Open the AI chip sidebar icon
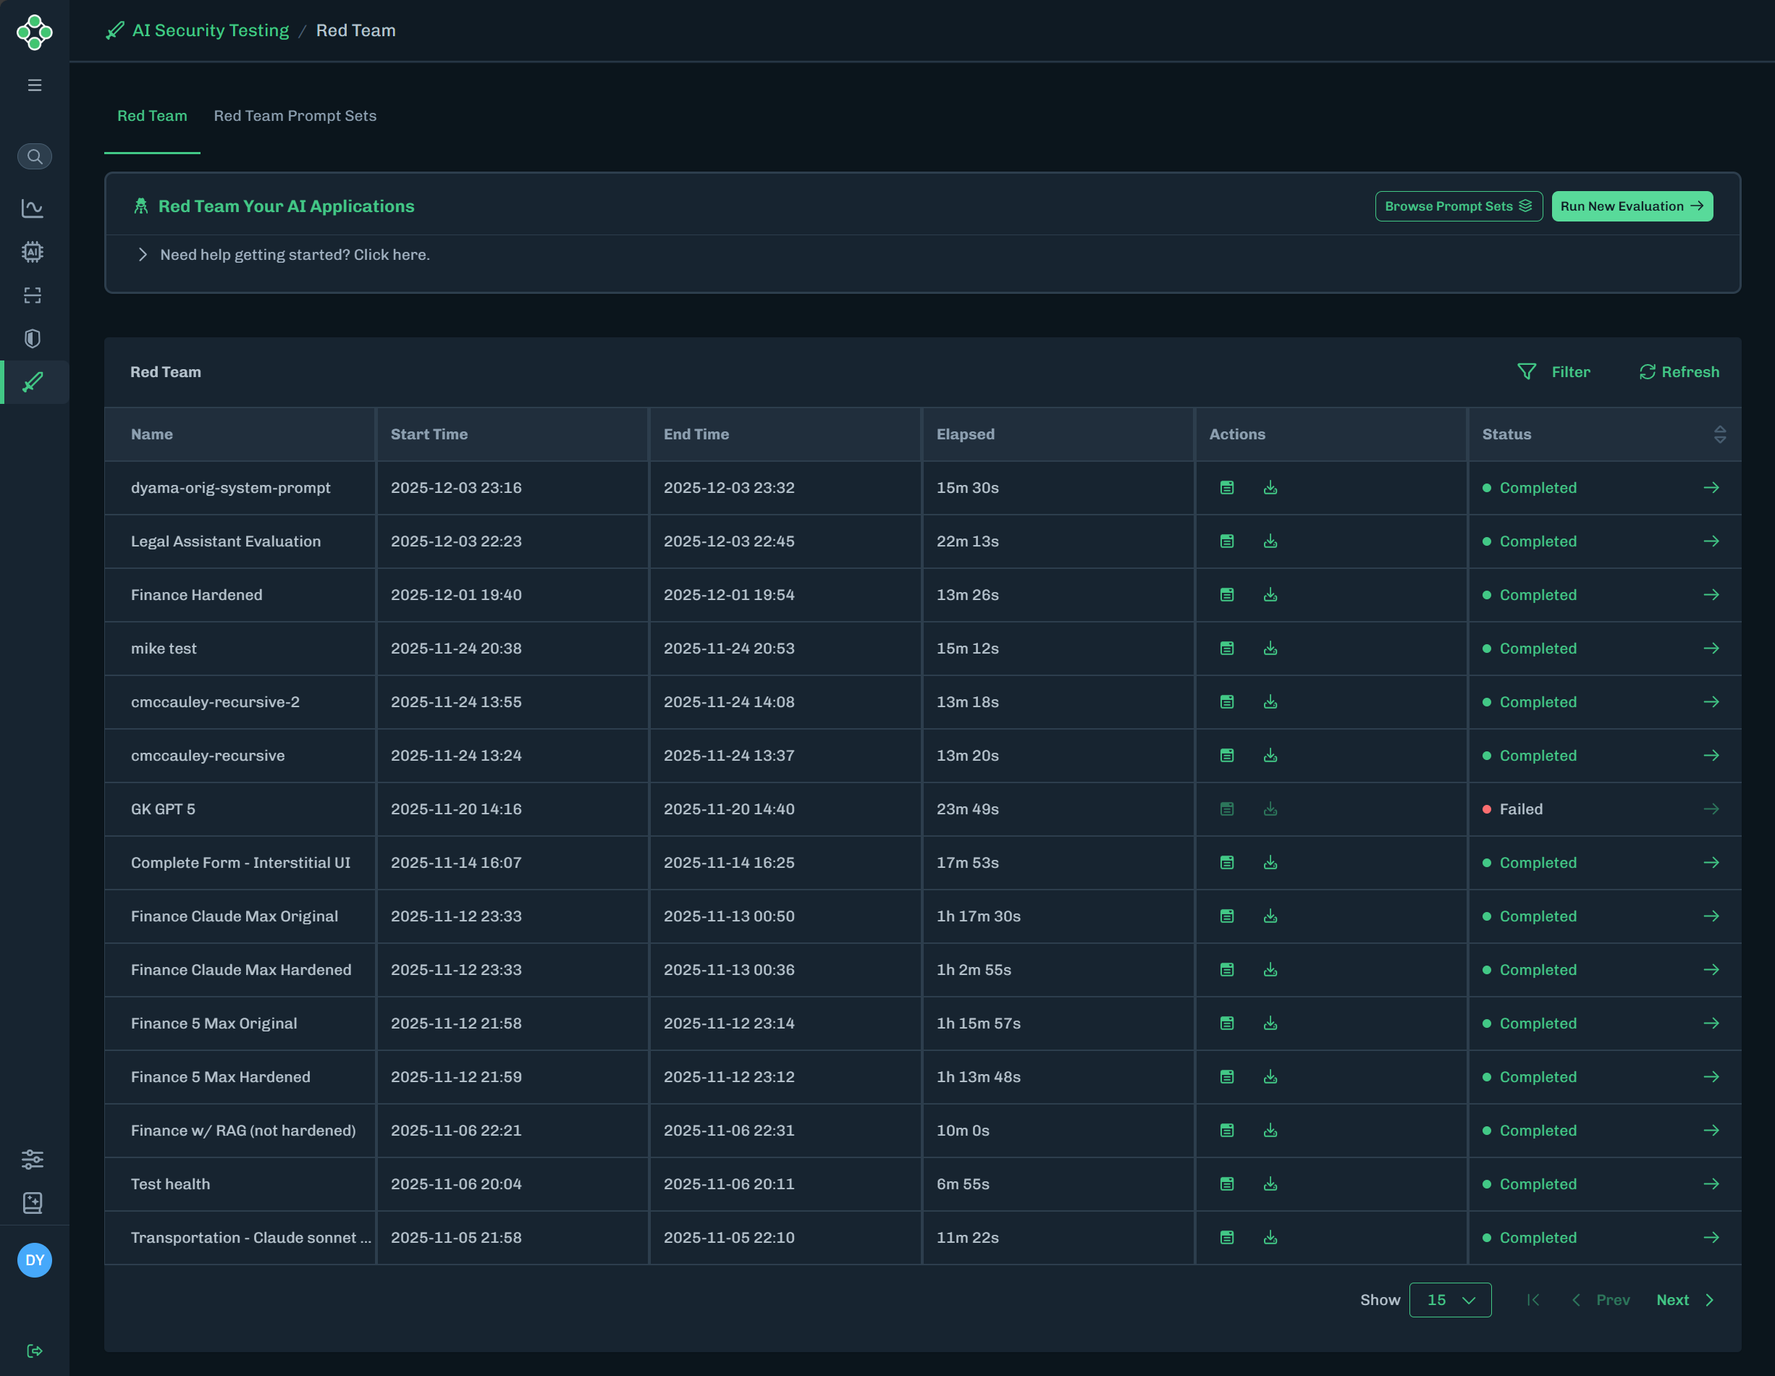The image size is (1775, 1376). click(33, 252)
